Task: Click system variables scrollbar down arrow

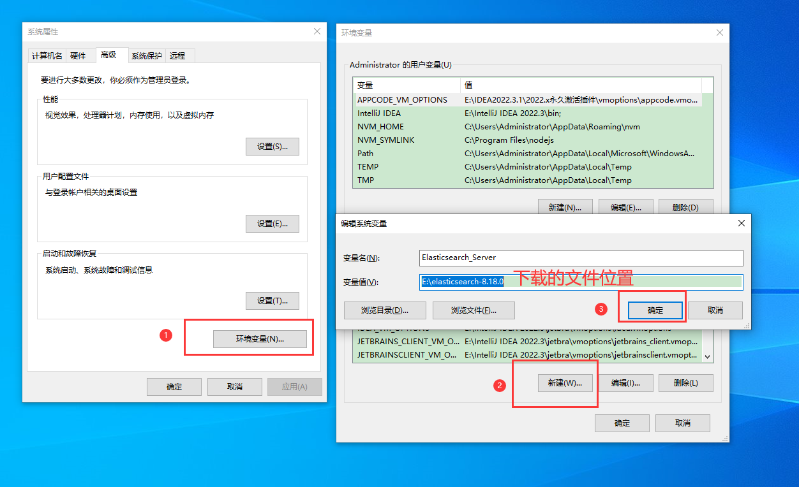Action: click(x=707, y=357)
